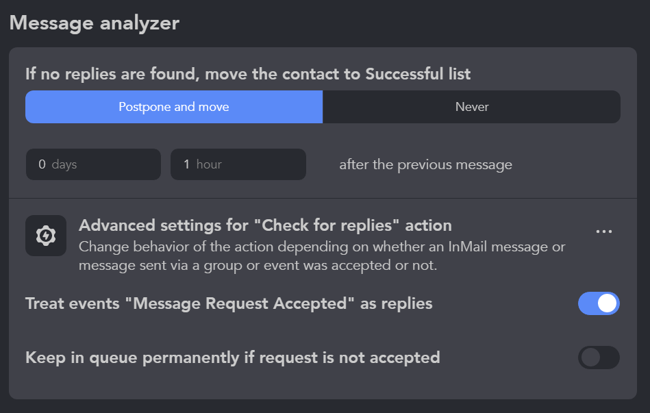Click the hour input field
650x413 pixels.
coord(238,164)
